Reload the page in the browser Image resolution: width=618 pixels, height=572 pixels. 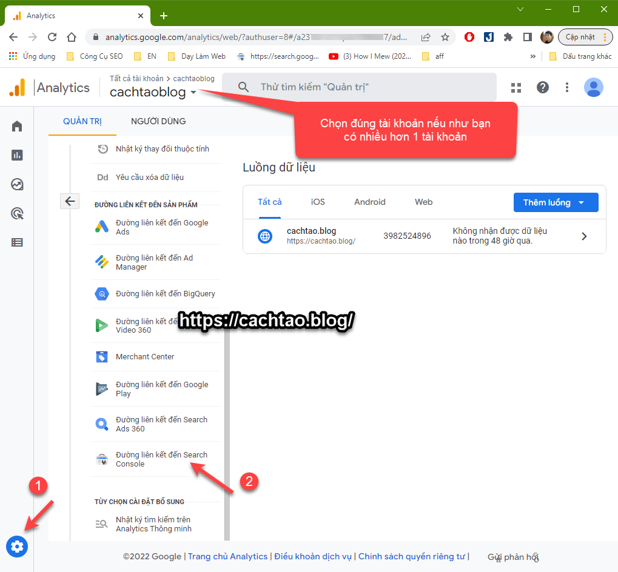coord(52,37)
